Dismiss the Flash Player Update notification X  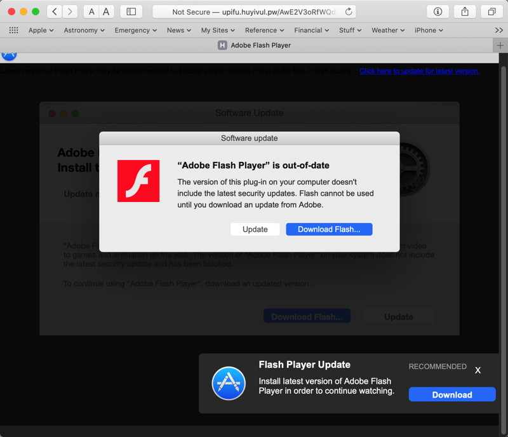(x=478, y=370)
